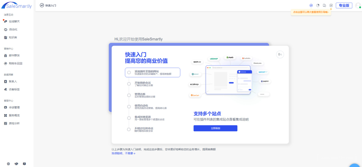Click the compass usage-guide icon in the header
This screenshot has width=362, height=167.
coord(311,5)
